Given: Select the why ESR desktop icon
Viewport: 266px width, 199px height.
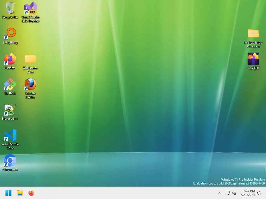Looking at the screenshot, I should [x=253, y=61].
